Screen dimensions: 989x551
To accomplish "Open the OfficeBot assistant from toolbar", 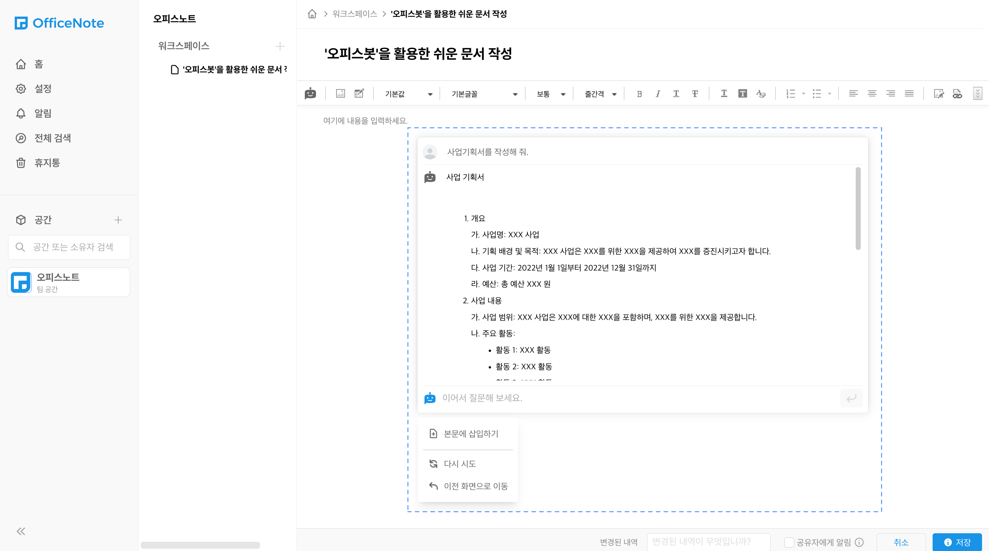I will pos(310,94).
